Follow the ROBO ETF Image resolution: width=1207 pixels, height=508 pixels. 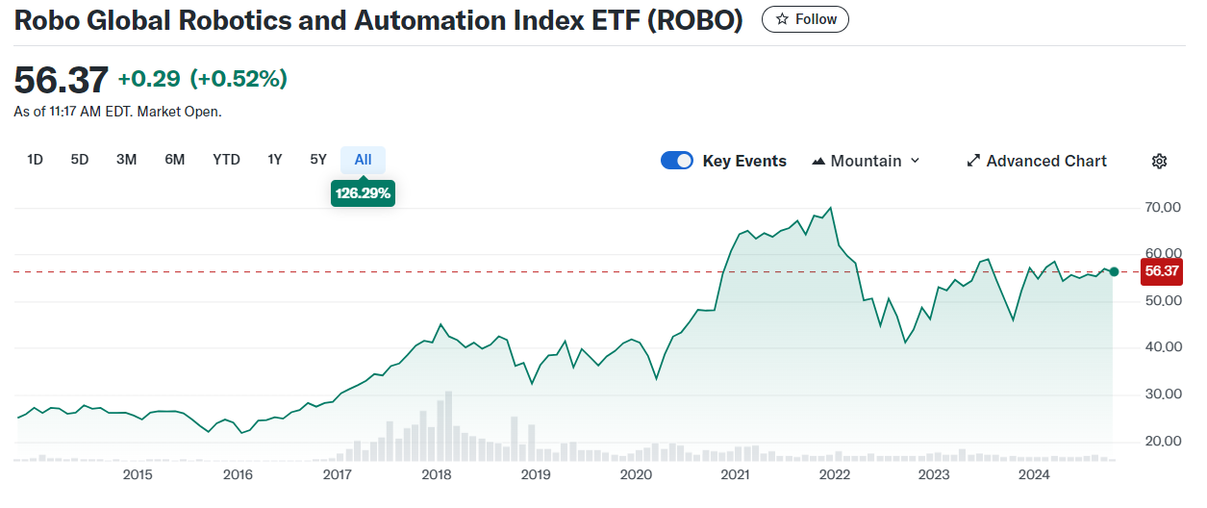pos(805,19)
